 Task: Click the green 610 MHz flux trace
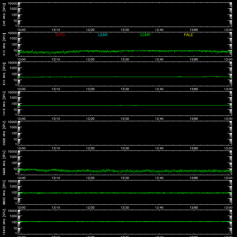(x=125, y=77)
